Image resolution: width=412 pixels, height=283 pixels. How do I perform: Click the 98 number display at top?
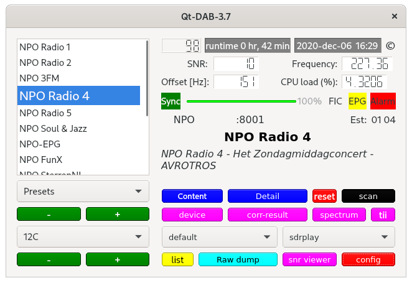pos(181,45)
